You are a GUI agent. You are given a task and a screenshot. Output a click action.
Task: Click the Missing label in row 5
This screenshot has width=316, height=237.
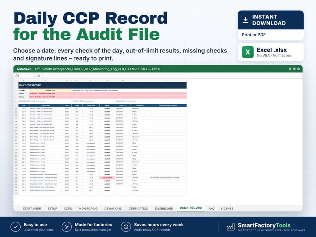(x=22, y=97)
